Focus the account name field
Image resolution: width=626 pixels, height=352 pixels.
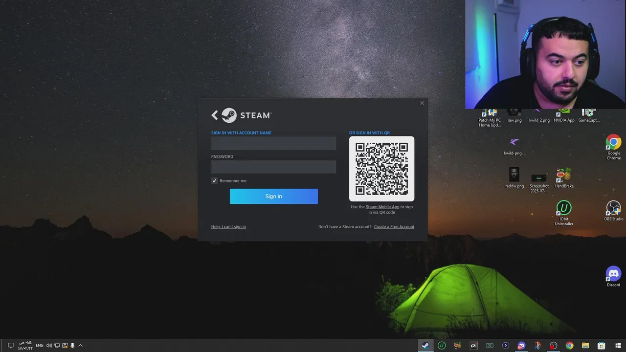[273, 143]
